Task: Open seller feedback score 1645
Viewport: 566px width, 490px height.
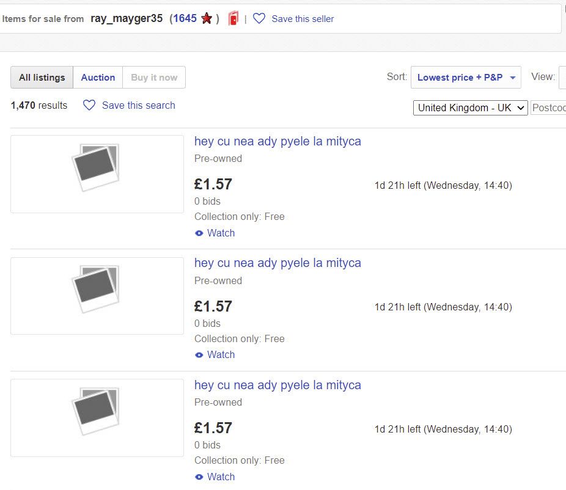Action: pos(185,18)
